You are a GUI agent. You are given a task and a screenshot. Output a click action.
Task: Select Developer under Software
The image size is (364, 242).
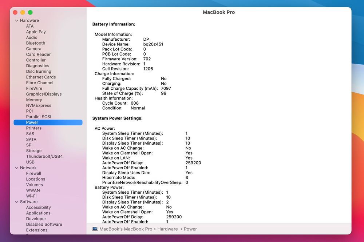coord(36,219)
